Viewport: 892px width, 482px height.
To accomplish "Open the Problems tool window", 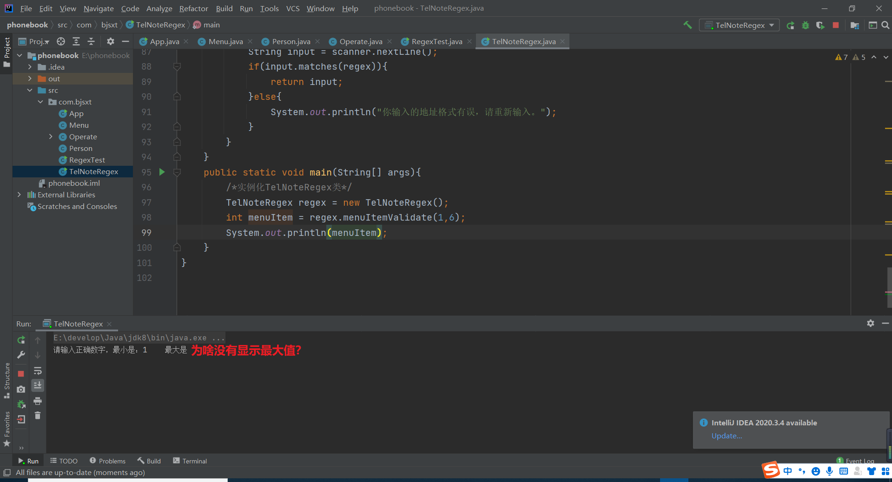I will click(x=107, y=461).
